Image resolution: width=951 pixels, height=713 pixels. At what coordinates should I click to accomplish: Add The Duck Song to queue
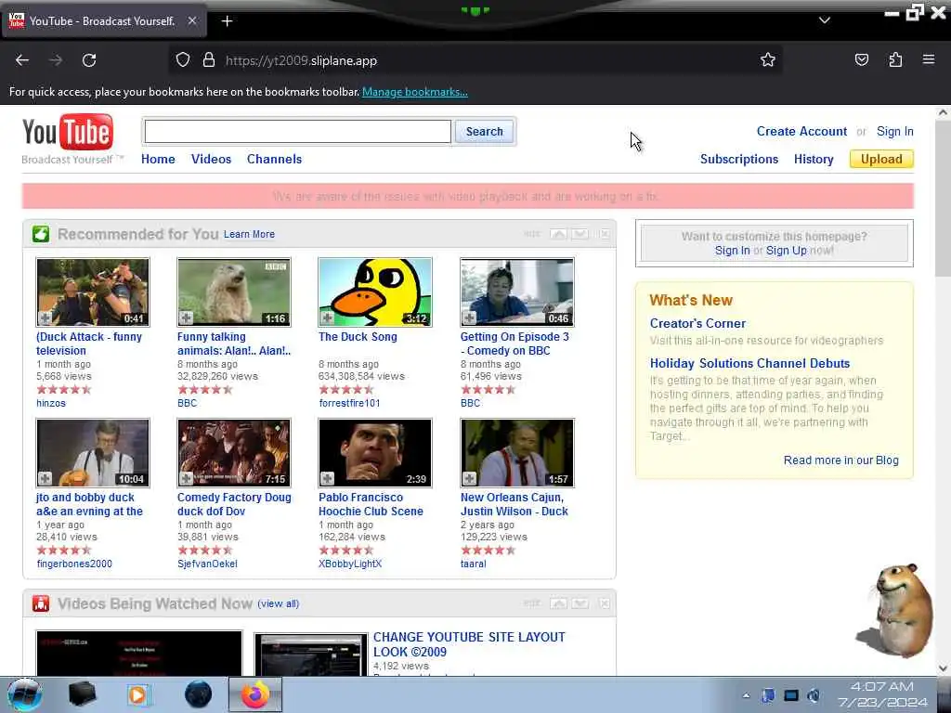(328, 318)
